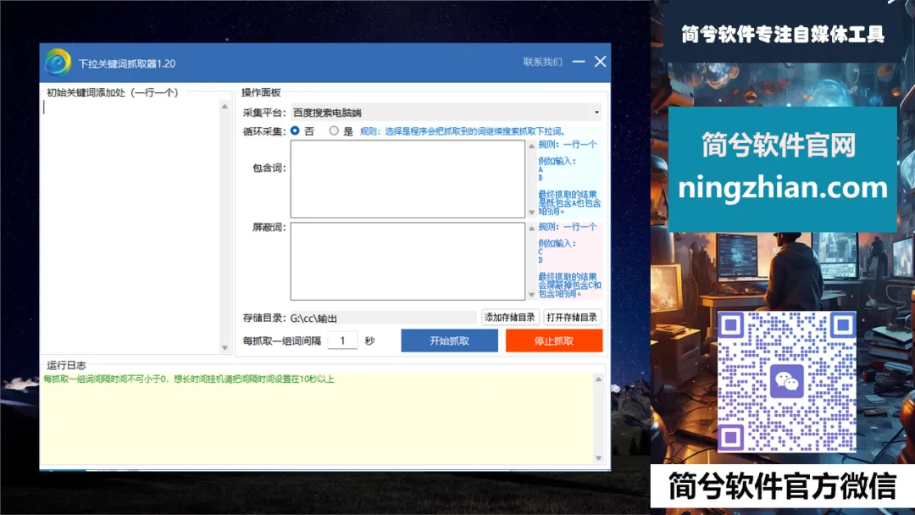Click into the initial keywords text area

click(130, 226)
